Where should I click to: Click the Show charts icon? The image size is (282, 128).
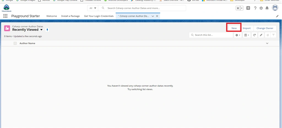tap(268, 35)
